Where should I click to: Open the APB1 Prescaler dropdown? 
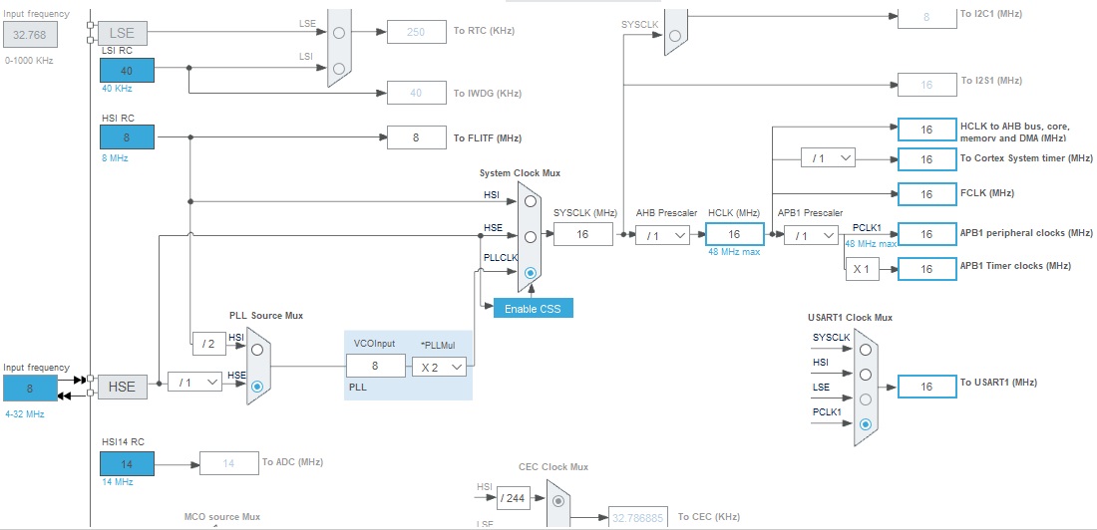coord(812,235)
